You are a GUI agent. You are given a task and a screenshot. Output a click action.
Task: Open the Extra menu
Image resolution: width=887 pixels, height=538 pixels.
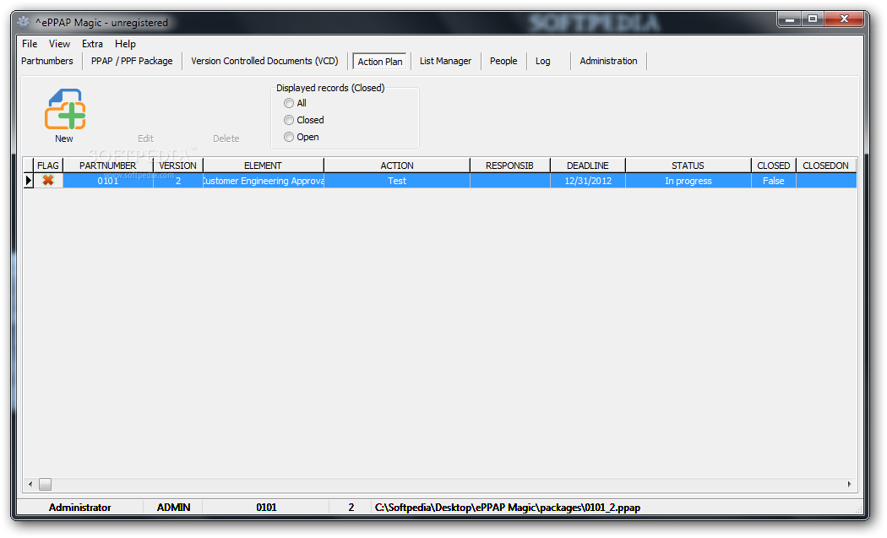92,44
